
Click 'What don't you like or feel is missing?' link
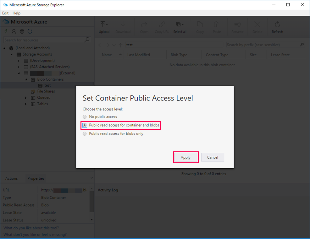pyautogui.click(x=35, y=235)
